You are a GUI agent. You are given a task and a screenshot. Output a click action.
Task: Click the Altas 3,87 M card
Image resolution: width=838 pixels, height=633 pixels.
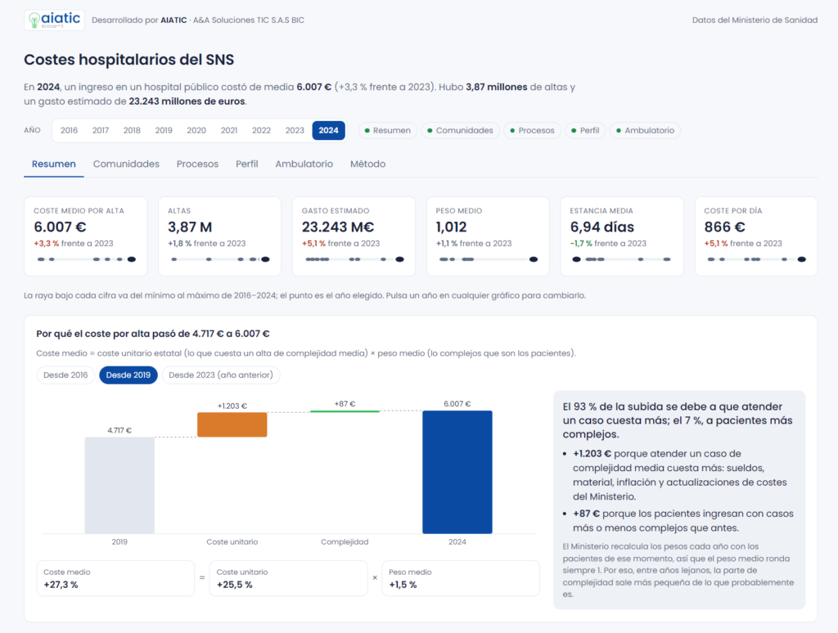(219, 236)
